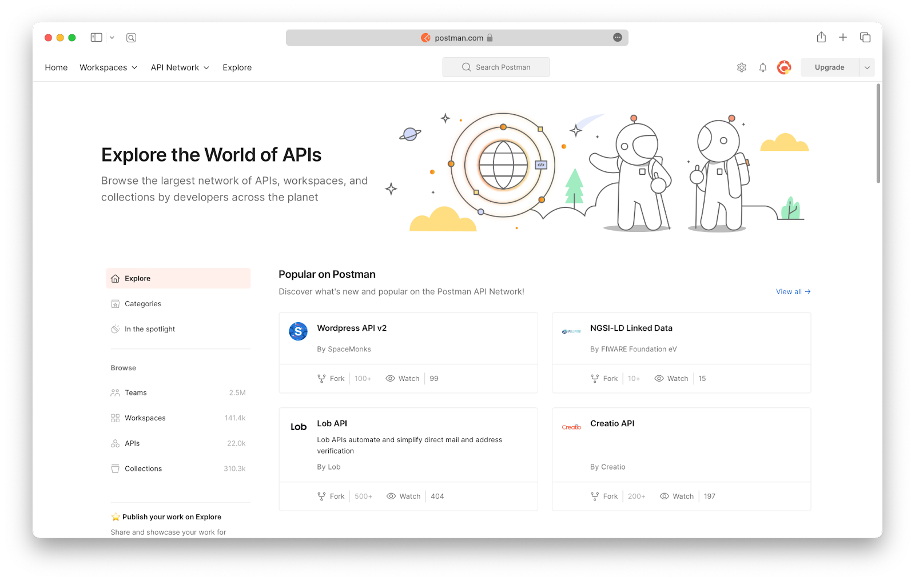This screenshot has width=915, height=581.
Task: Open the user avatar menu
Action: tap(784, 67)
